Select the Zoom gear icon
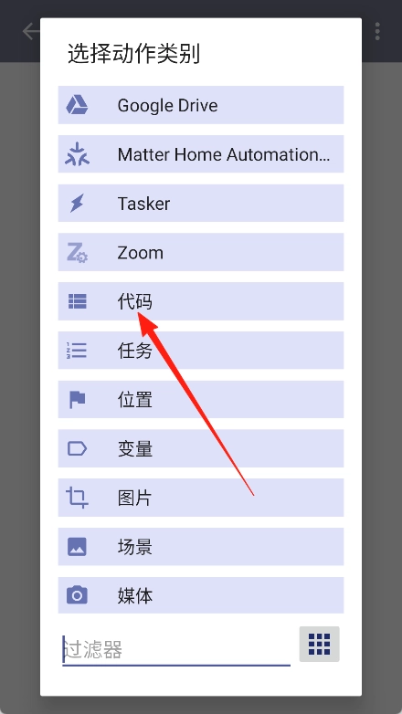 77,252
